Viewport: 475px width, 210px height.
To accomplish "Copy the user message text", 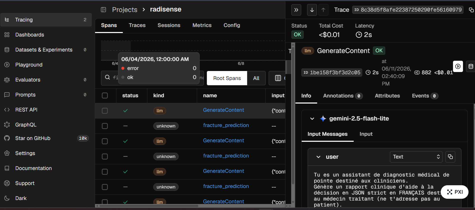I will tap(450, 157).
